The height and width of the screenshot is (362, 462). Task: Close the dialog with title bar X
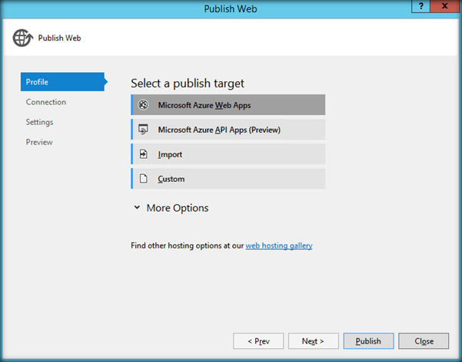click(444, 6)
